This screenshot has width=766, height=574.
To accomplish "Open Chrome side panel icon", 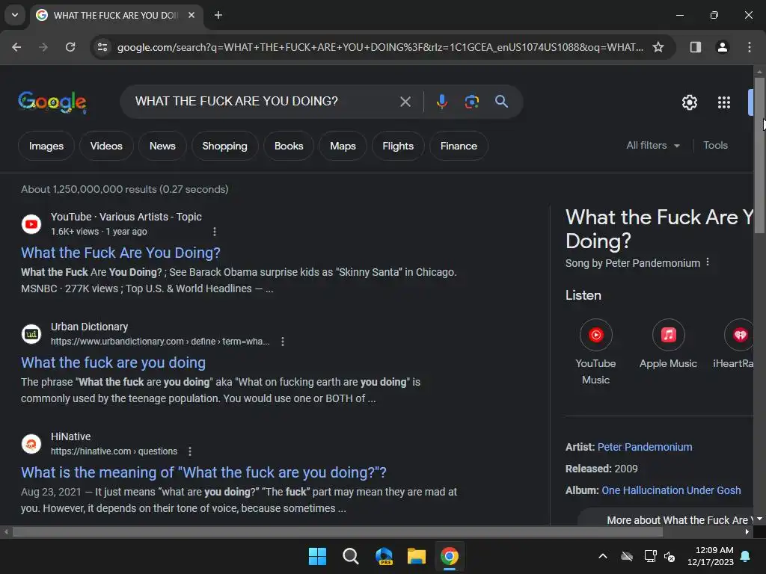I will tap(695, 47).
